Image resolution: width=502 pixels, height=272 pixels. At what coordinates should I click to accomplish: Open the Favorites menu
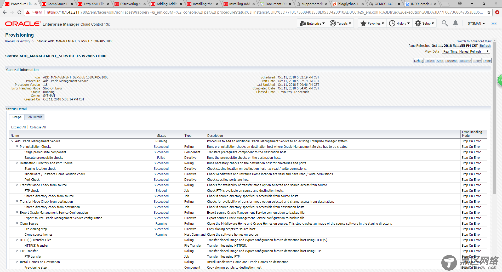372,23
